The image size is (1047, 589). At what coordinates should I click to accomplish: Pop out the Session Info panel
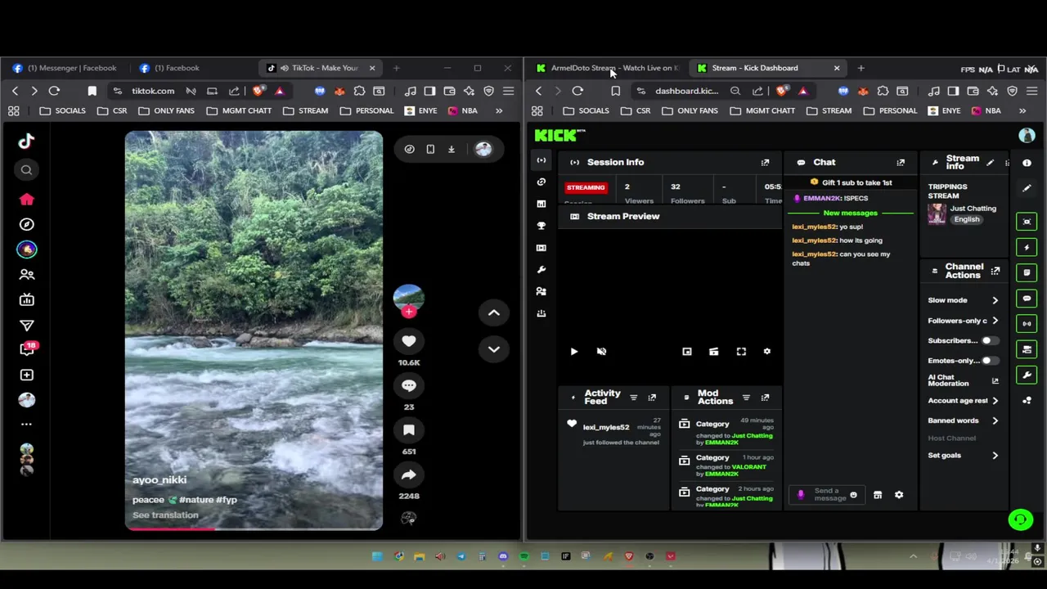point(765,163)
